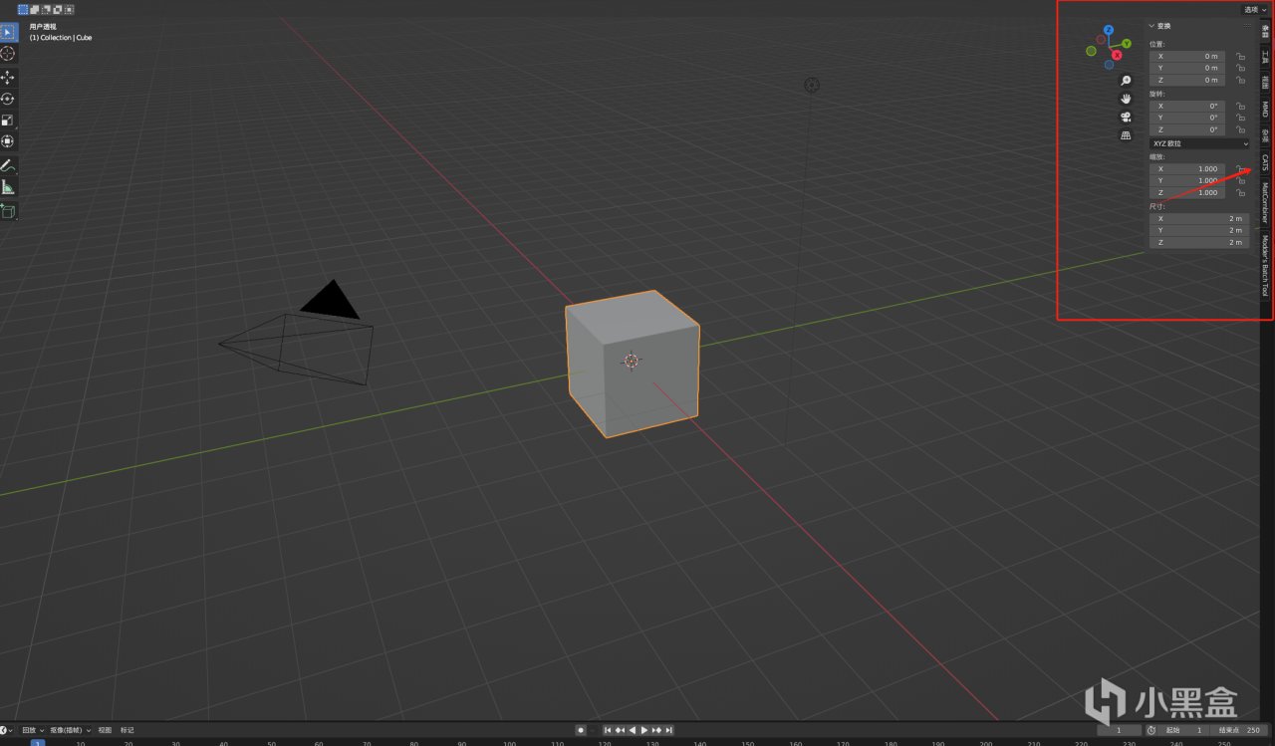Open the XYZ 欧拉 rotation mode dropdown
Viewport: 1275px width, 746px height.
1199,143
